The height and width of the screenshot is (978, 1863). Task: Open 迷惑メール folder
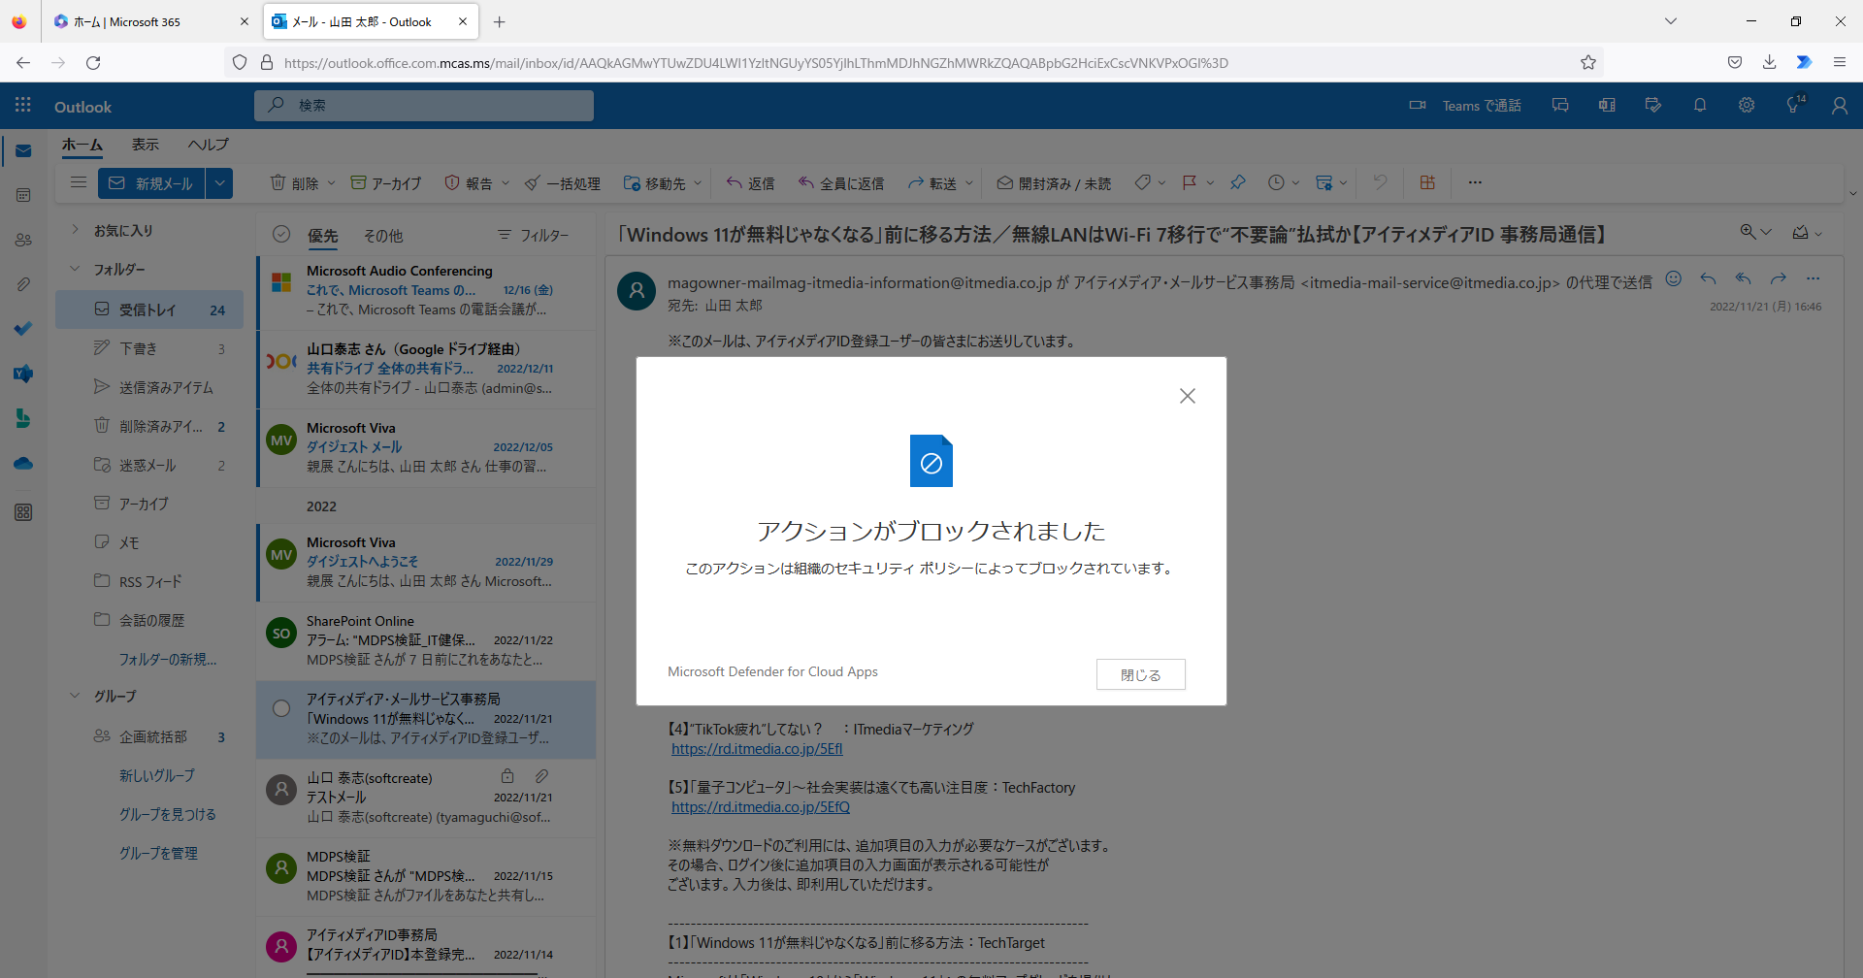149,465
